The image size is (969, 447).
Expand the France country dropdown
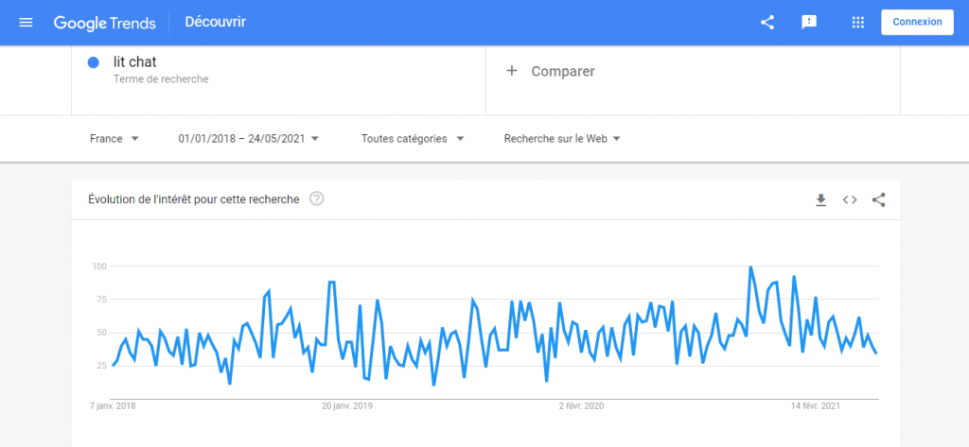click(115, 139)
